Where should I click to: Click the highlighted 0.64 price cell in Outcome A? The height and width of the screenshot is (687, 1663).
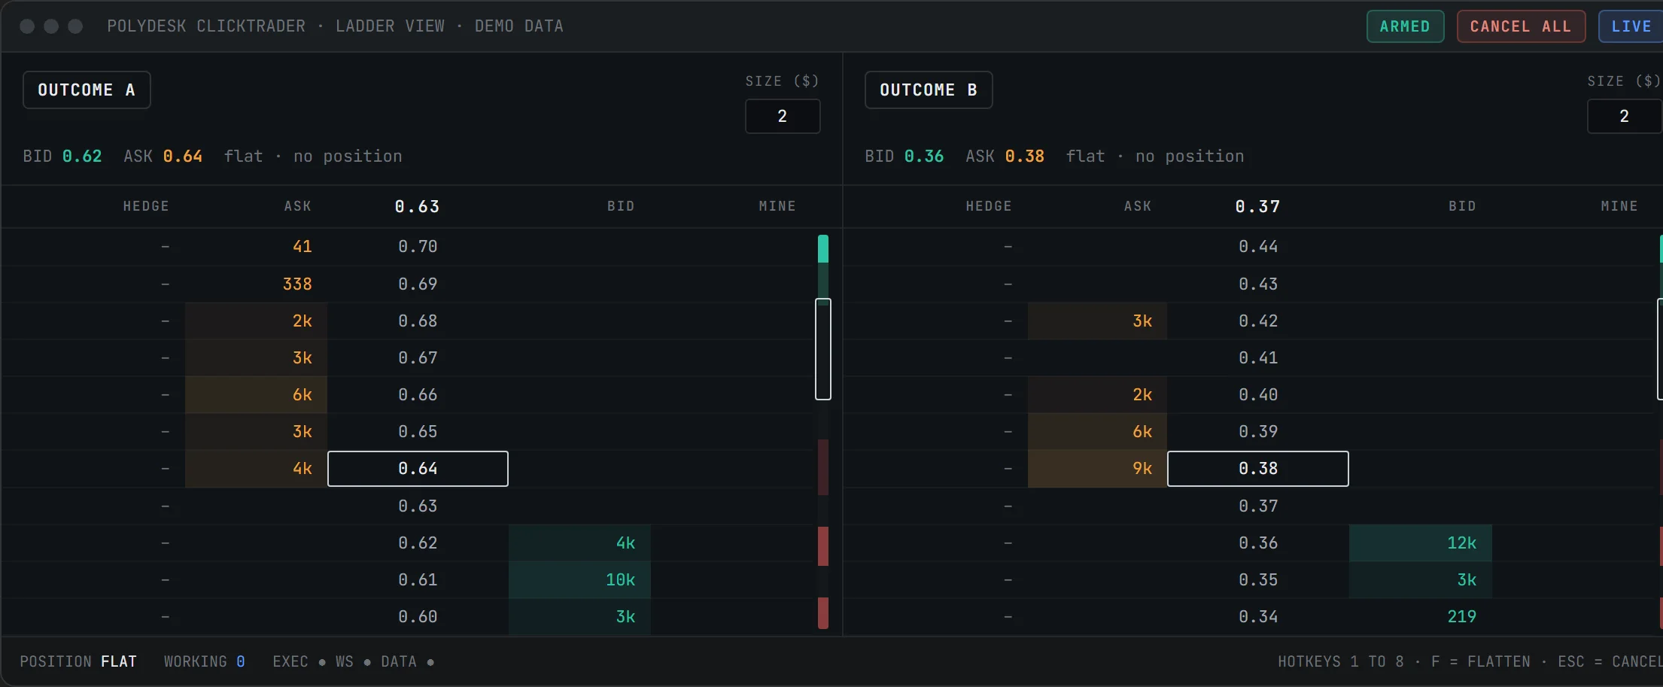coord(418,469)
